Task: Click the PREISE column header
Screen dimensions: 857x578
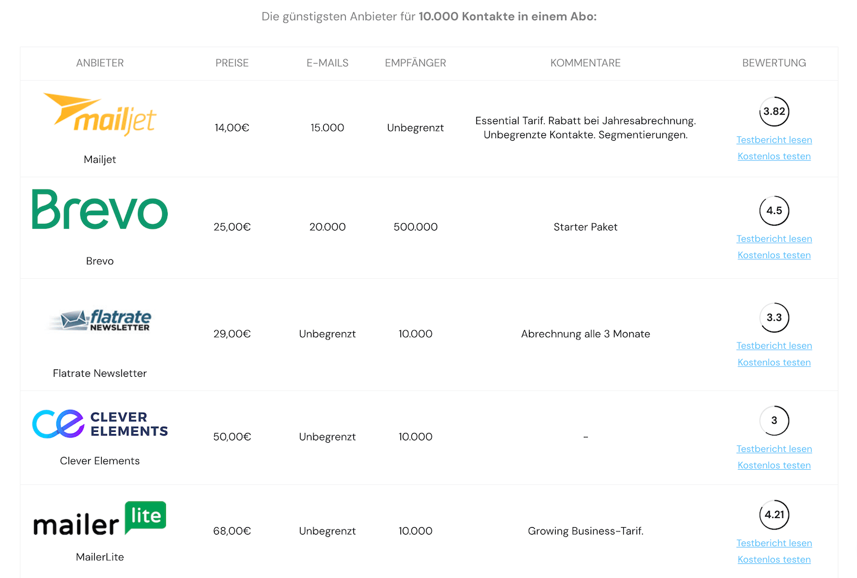Action: pyautogui.click(x=232, y=63)
